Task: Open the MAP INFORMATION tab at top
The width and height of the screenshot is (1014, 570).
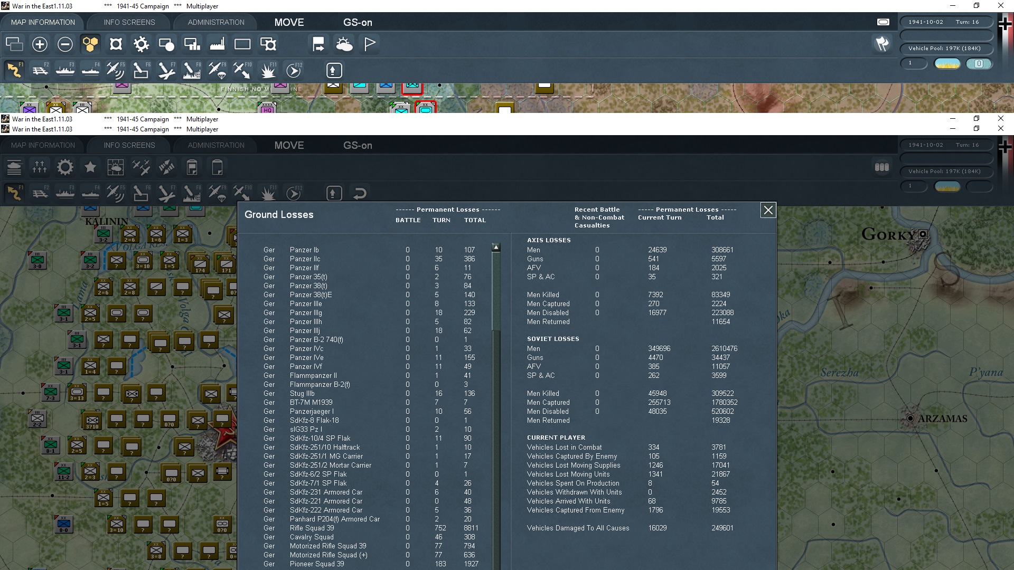Action: [x=43, y=22]
